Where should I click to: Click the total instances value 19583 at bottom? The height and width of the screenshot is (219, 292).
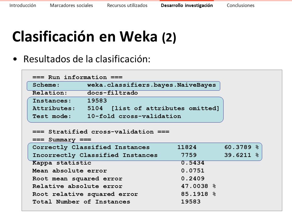pos(191,202)
